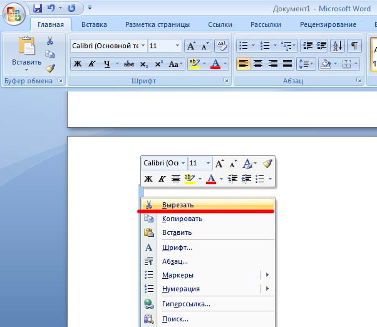
Task: Switch to the Главная tab
Action: (51, 24)
